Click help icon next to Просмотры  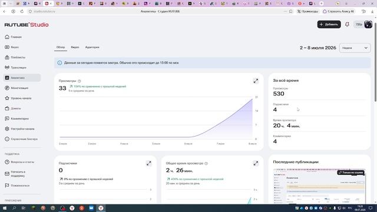tap(80, 81)
